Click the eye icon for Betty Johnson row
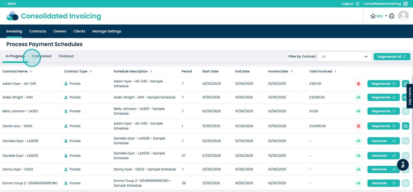The height and width of the screenshot is (192, 413). (406, 111)
